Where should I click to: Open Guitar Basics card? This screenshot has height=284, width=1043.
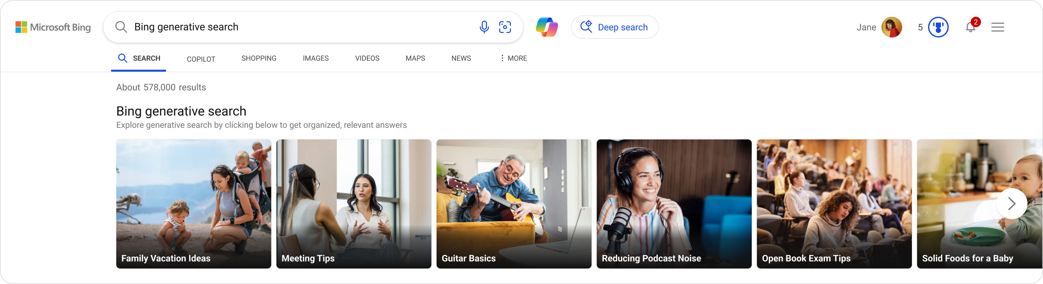click(513, 204)
